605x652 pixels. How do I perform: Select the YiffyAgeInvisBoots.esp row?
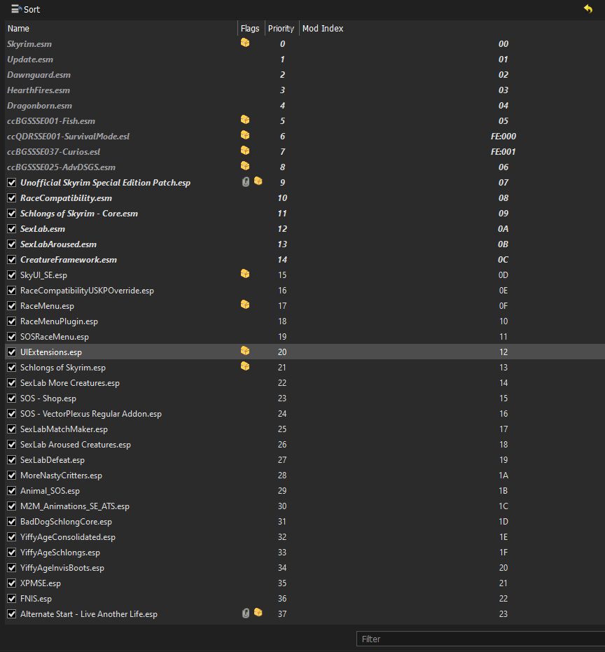(x=305, y=567)
